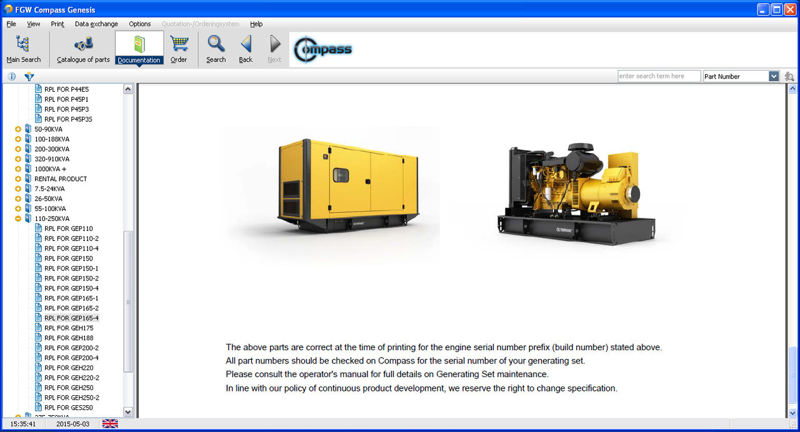Click document icon of RPL FOR GEH175
The image size is (800, 432).
point(38,328)
